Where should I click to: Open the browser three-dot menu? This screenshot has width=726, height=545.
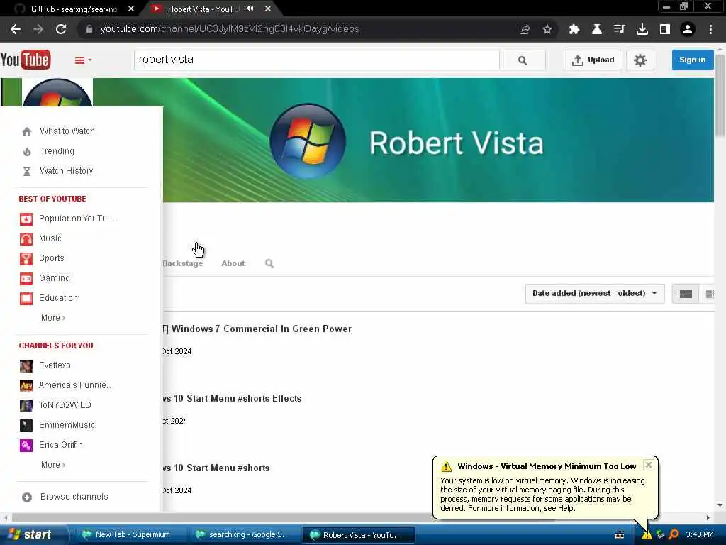coord(710,29)
